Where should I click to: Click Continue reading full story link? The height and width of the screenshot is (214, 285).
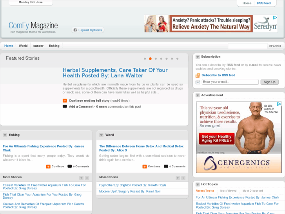(89, 101)
